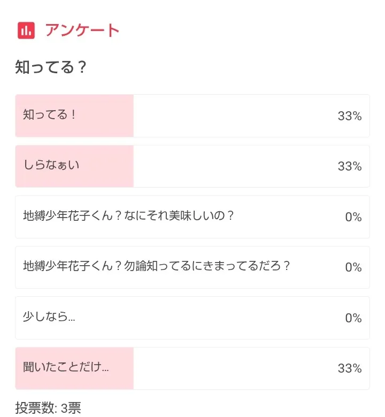
Task: Click the 33% result for 聞いたことだけ…
Action: [350, 368]
